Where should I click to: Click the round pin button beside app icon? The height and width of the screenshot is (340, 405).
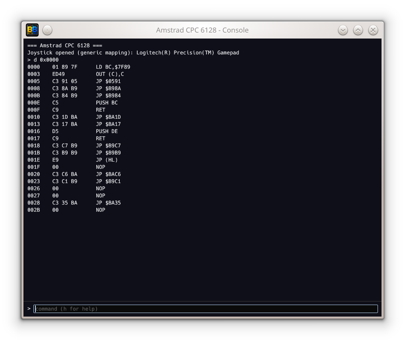click(x=47, y=30)
